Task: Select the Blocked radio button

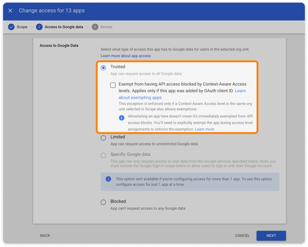Action: point(103,202)
